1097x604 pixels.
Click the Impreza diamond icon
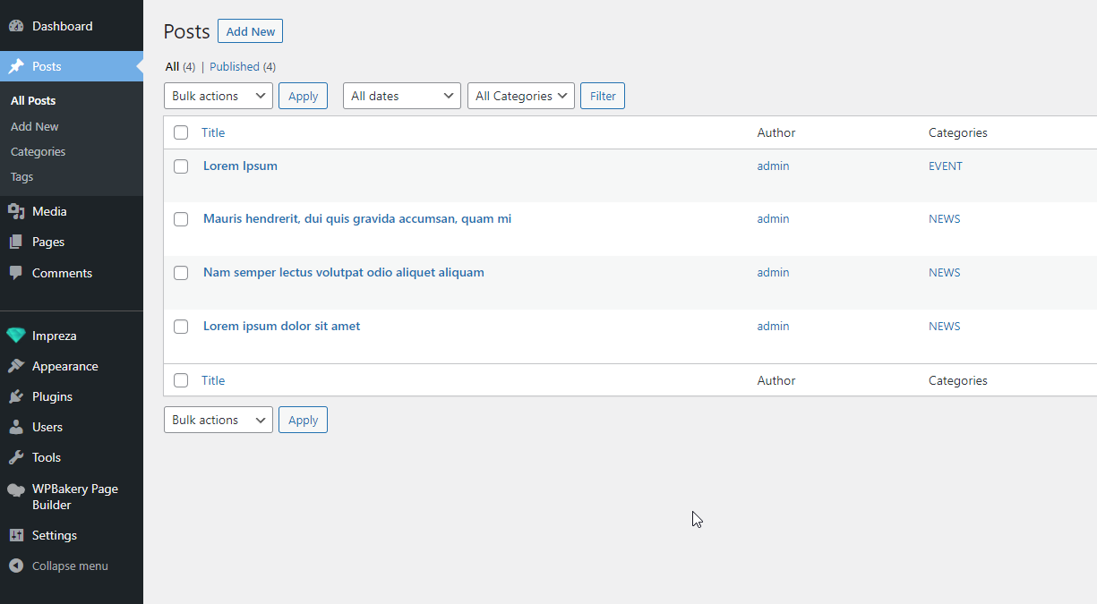pyautogui.click(x=16, y=336)
